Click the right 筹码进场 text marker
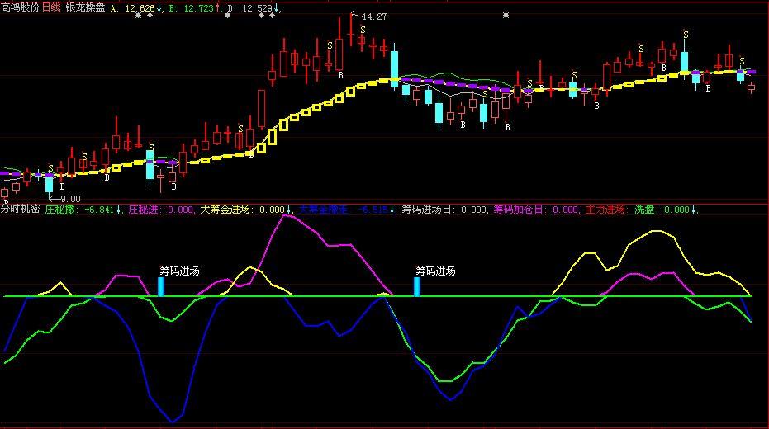This screenshot has width=769, height=429. [435, 271]
